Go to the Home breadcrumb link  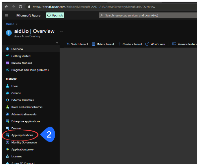click(10, 24)
